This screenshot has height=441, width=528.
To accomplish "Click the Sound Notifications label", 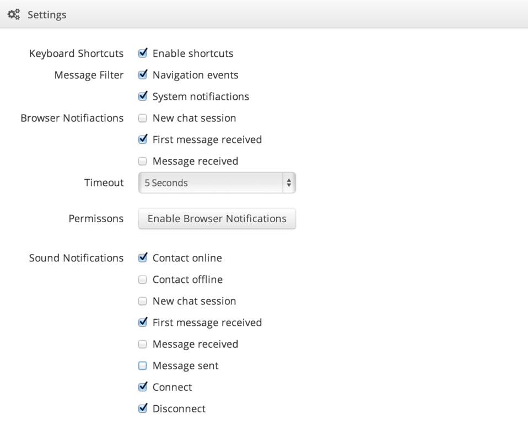I will pyautogui.click(x=76, y=258).
